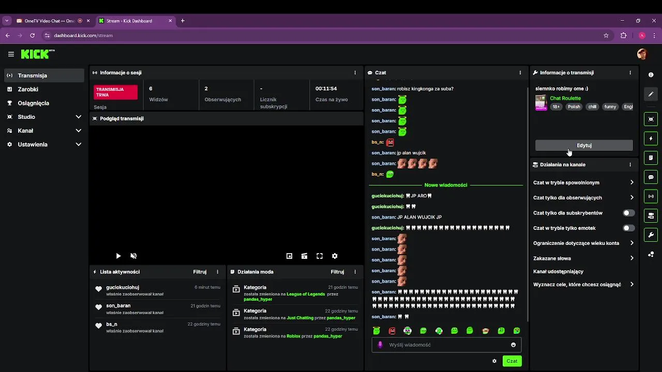Click Filtruj in Lista aktywności
Screen dimensions: 662x372
(200, 272)
